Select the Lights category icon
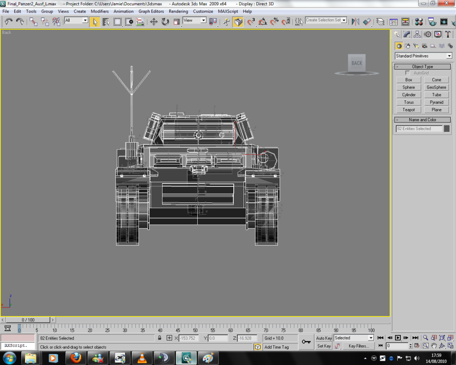This screenshot has height=365, width=456. (416, 46)
